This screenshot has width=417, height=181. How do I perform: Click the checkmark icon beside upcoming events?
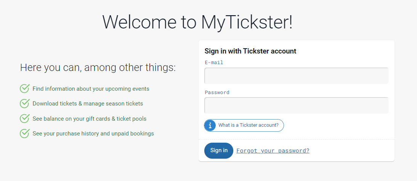24,89
